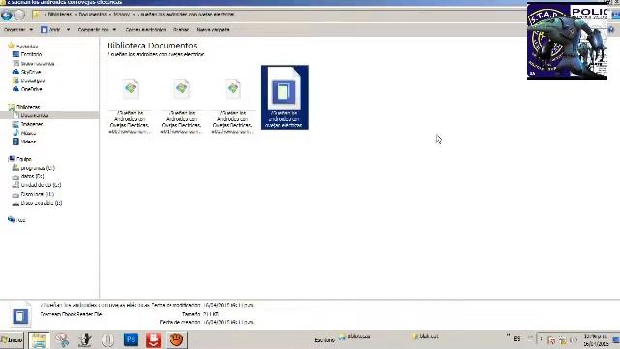
Task: Select Bibliotecas in the navigation pane
Action: click(24, 107)
